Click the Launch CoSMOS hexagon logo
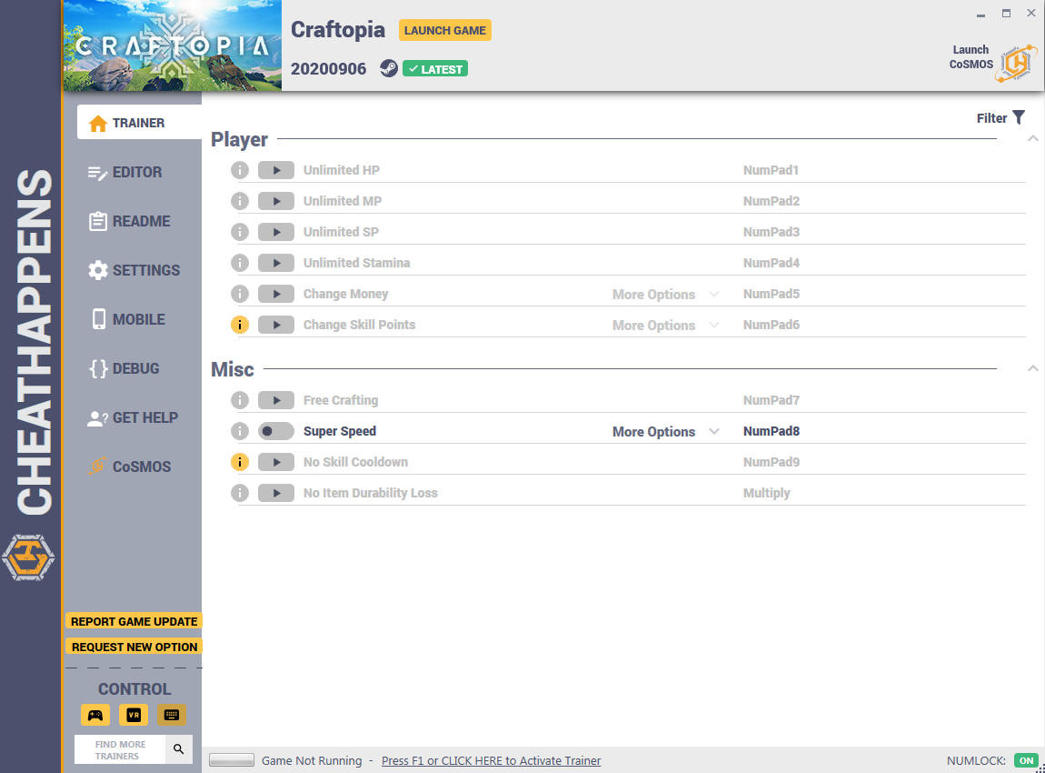The height and width of the screenshot is (773, 1045). coord(1017,64)
